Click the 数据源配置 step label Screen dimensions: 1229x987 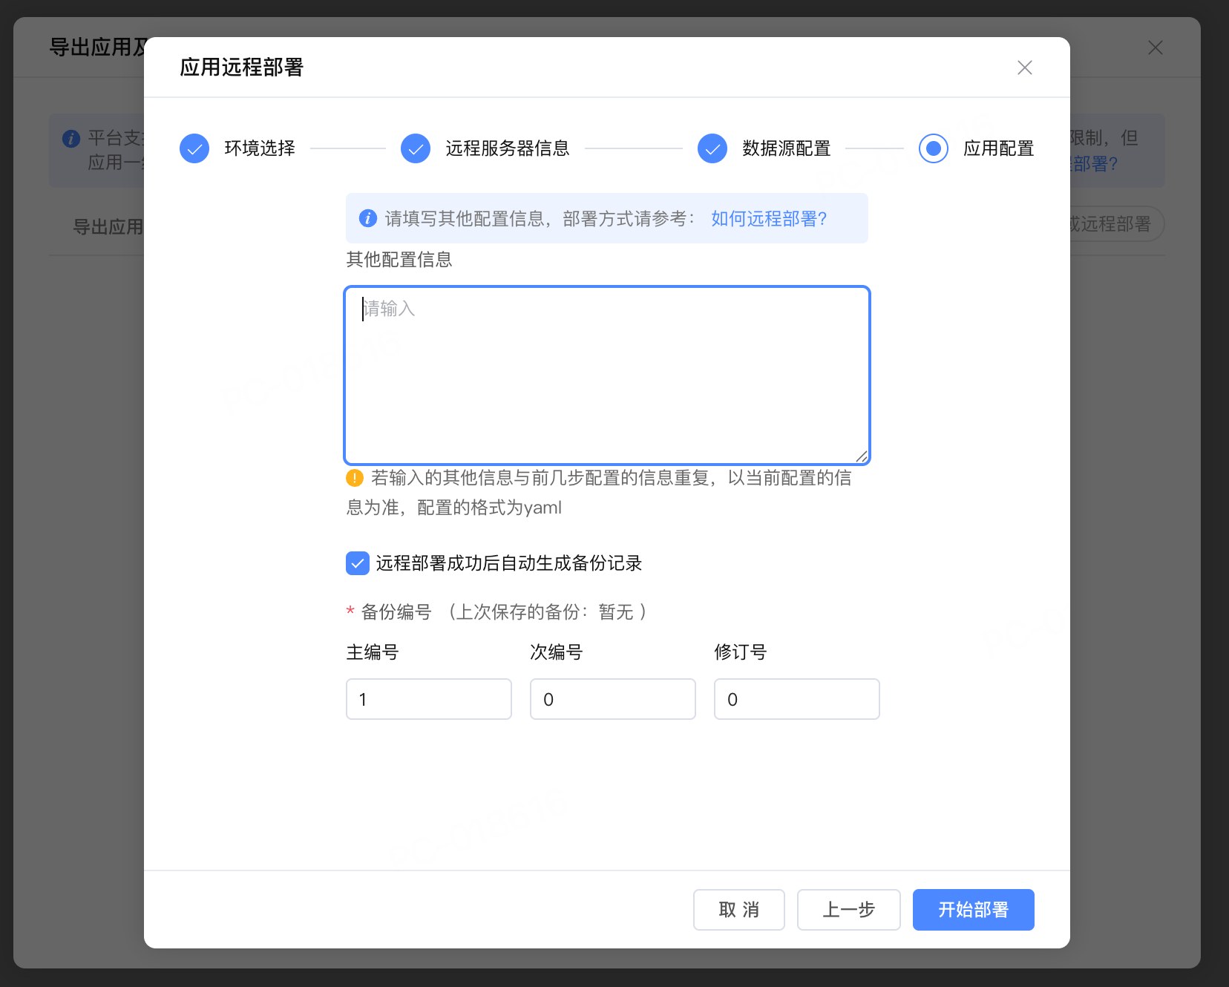787,148
